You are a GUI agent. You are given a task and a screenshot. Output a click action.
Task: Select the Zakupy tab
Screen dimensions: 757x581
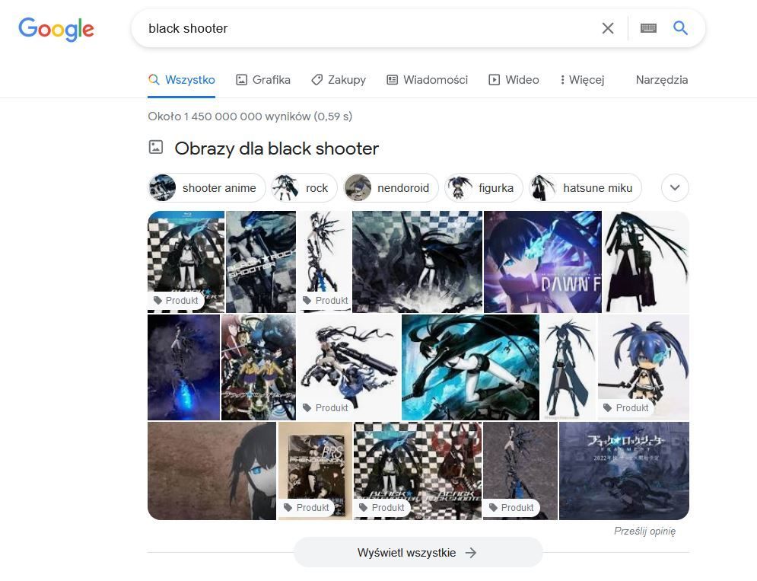tap(339, 80)
